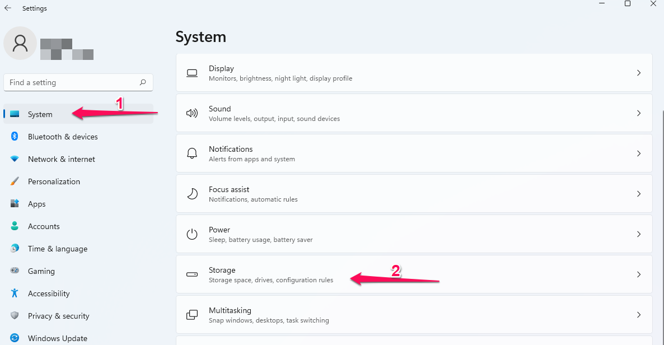Screen dimensions: 664x345
Task: Open Multitasking settings title
Action: pos(230,310)
